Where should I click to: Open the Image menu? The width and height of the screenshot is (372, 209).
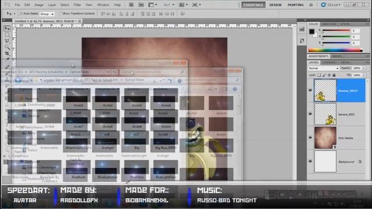click(x=39, y=5)
